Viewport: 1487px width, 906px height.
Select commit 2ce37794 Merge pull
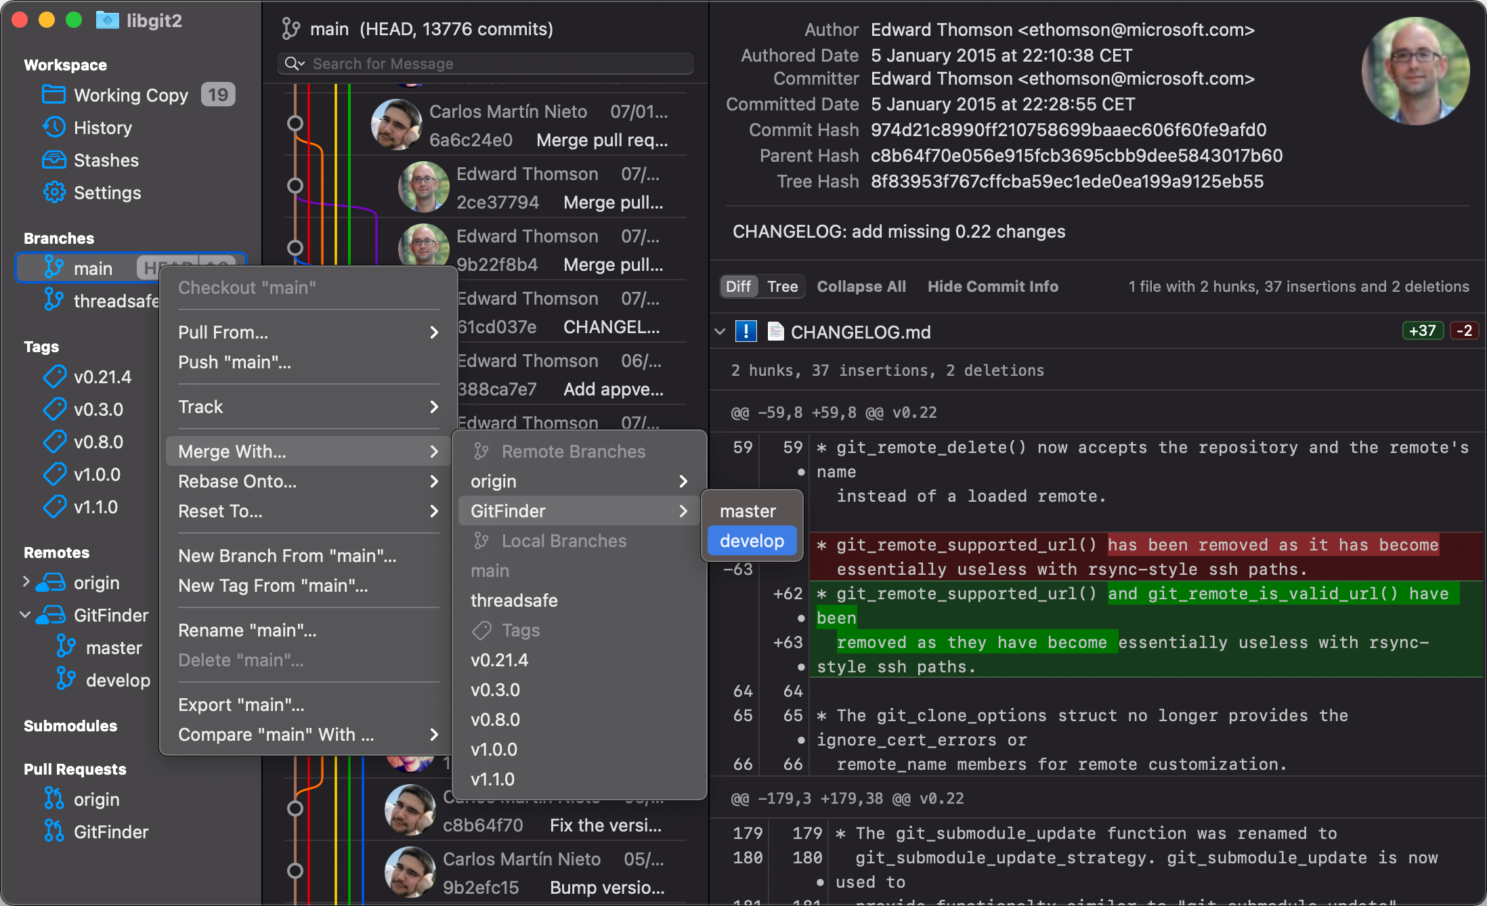point(484,187)
